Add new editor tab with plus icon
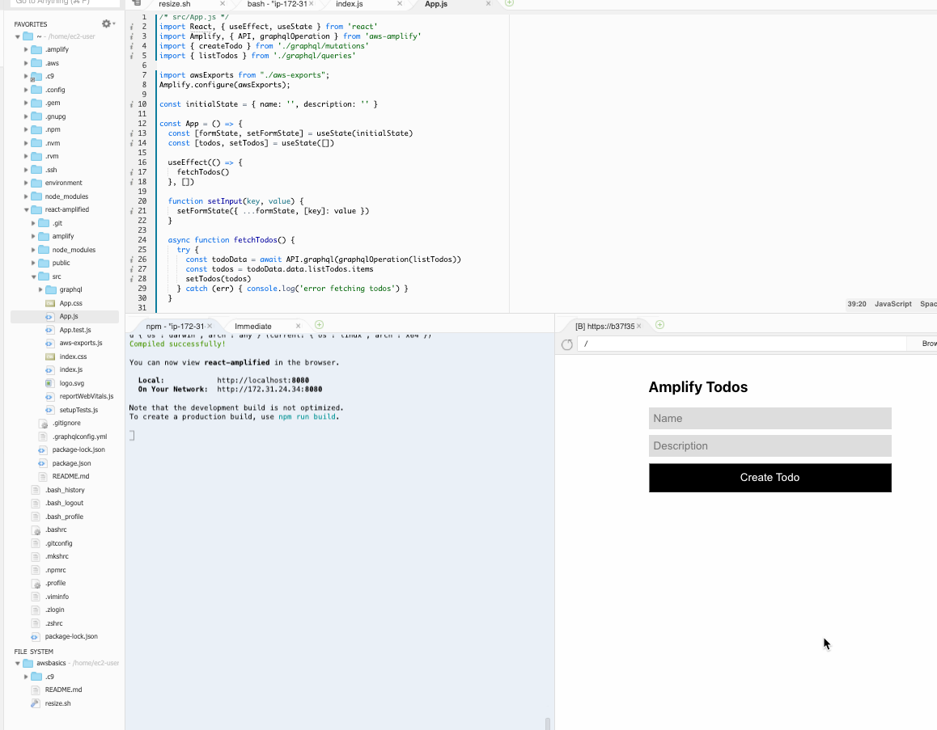The image size is (937, 730). pyautogui.click(x=509, y=3)
